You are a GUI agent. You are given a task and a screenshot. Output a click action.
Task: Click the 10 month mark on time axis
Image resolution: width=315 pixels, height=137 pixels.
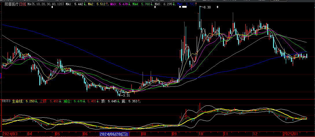point(201,134)
